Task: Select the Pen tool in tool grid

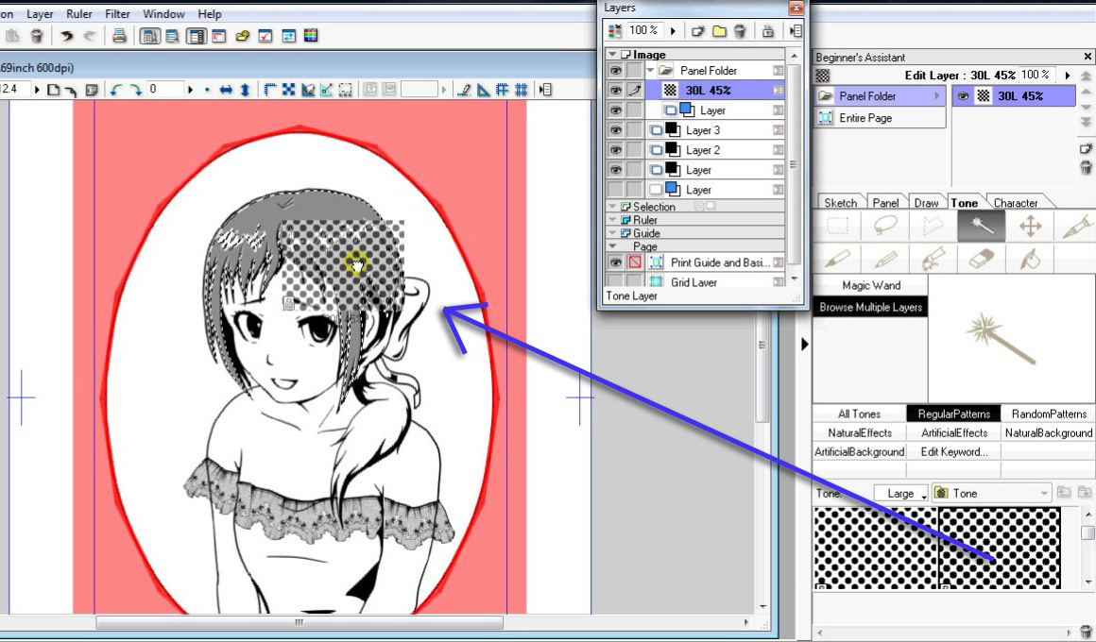Action: coord(1076,226)
